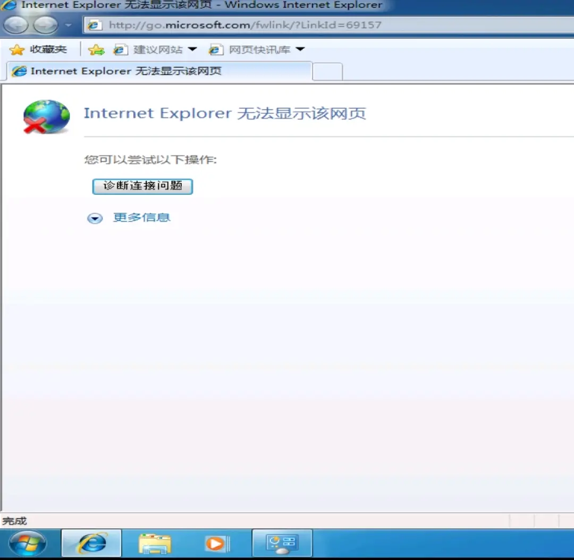This screenshot has width=574, height=560.
Task: Click the 更多信息 link text
Action: click(x=142, y=218)
